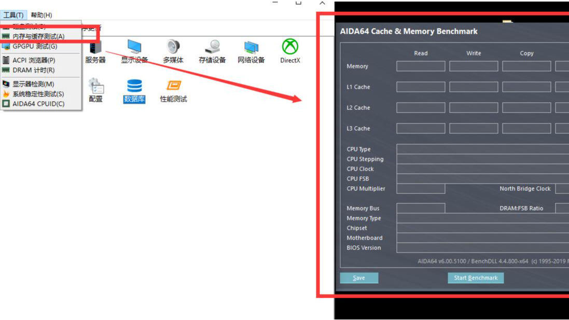Click the Write column header

tap(474, 53)
